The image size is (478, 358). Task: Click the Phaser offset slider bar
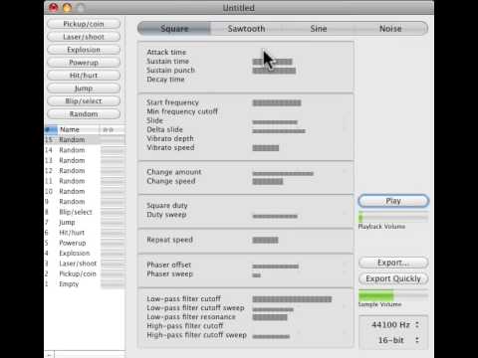276,267
